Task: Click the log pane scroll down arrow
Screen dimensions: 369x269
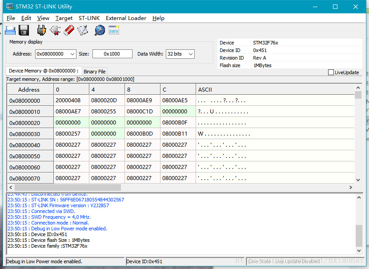Action: (x=359, y=251)
